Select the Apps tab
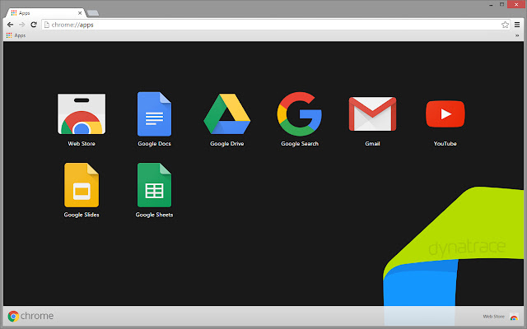Image resolution: width=527 pixels, height=329 pixels. [45, 13]
